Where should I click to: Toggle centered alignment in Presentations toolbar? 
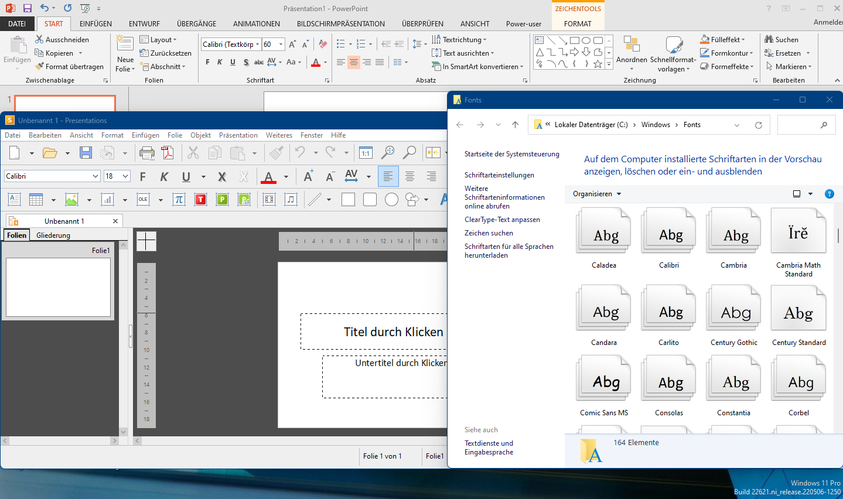pyautogui.click(x=409, y=176)
